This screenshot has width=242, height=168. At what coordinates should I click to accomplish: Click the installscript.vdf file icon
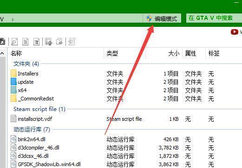pyautogui.click(x=13, y=118)
